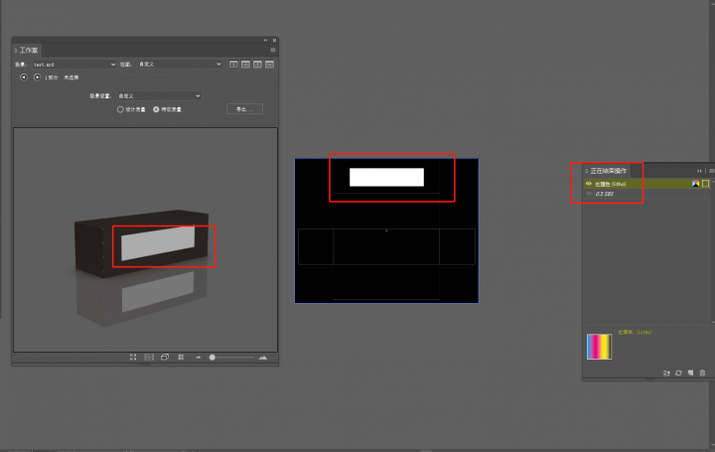Expand the 场景设置 dropdown
The height and width of the screenshot is (452, 715).
[x=159, y=95]
